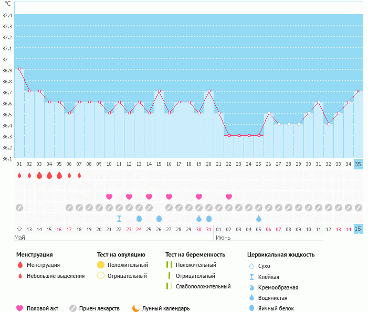Click the cervical fluid drop on cycle day 15
The height and width of the screenshot is (312, 368).
tap(159, 218)
